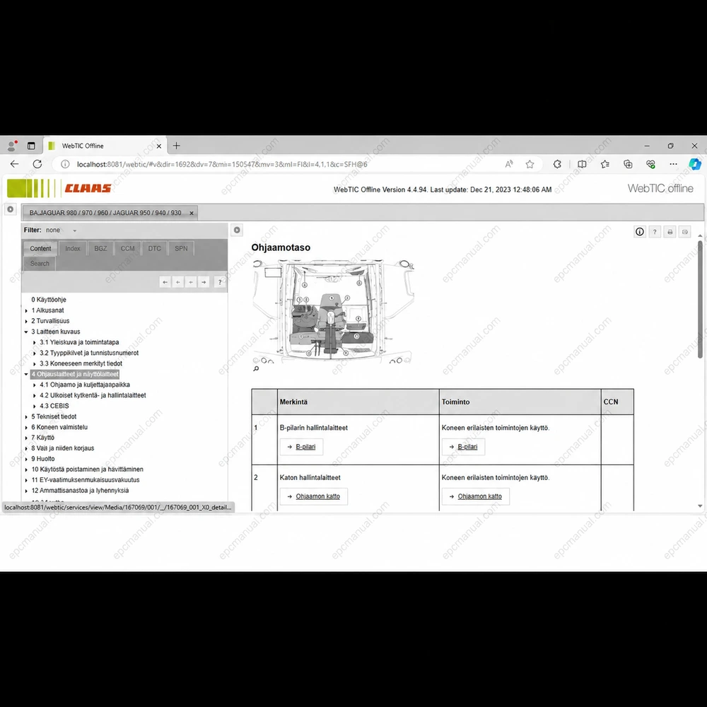Open B-pilari link in Merkintä column
This screenshot has width=707, height=707.
[305, 447]
